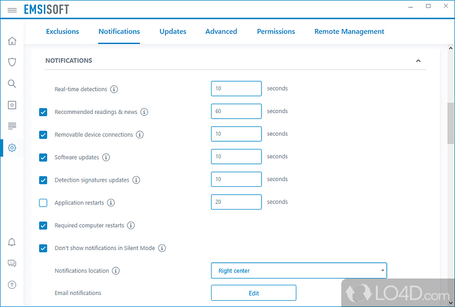Open the notifications bell icon in sidebar
Image resolution: width=455 pixels, height=307 pixels.
pyautogui.click(x=12, y=242)
